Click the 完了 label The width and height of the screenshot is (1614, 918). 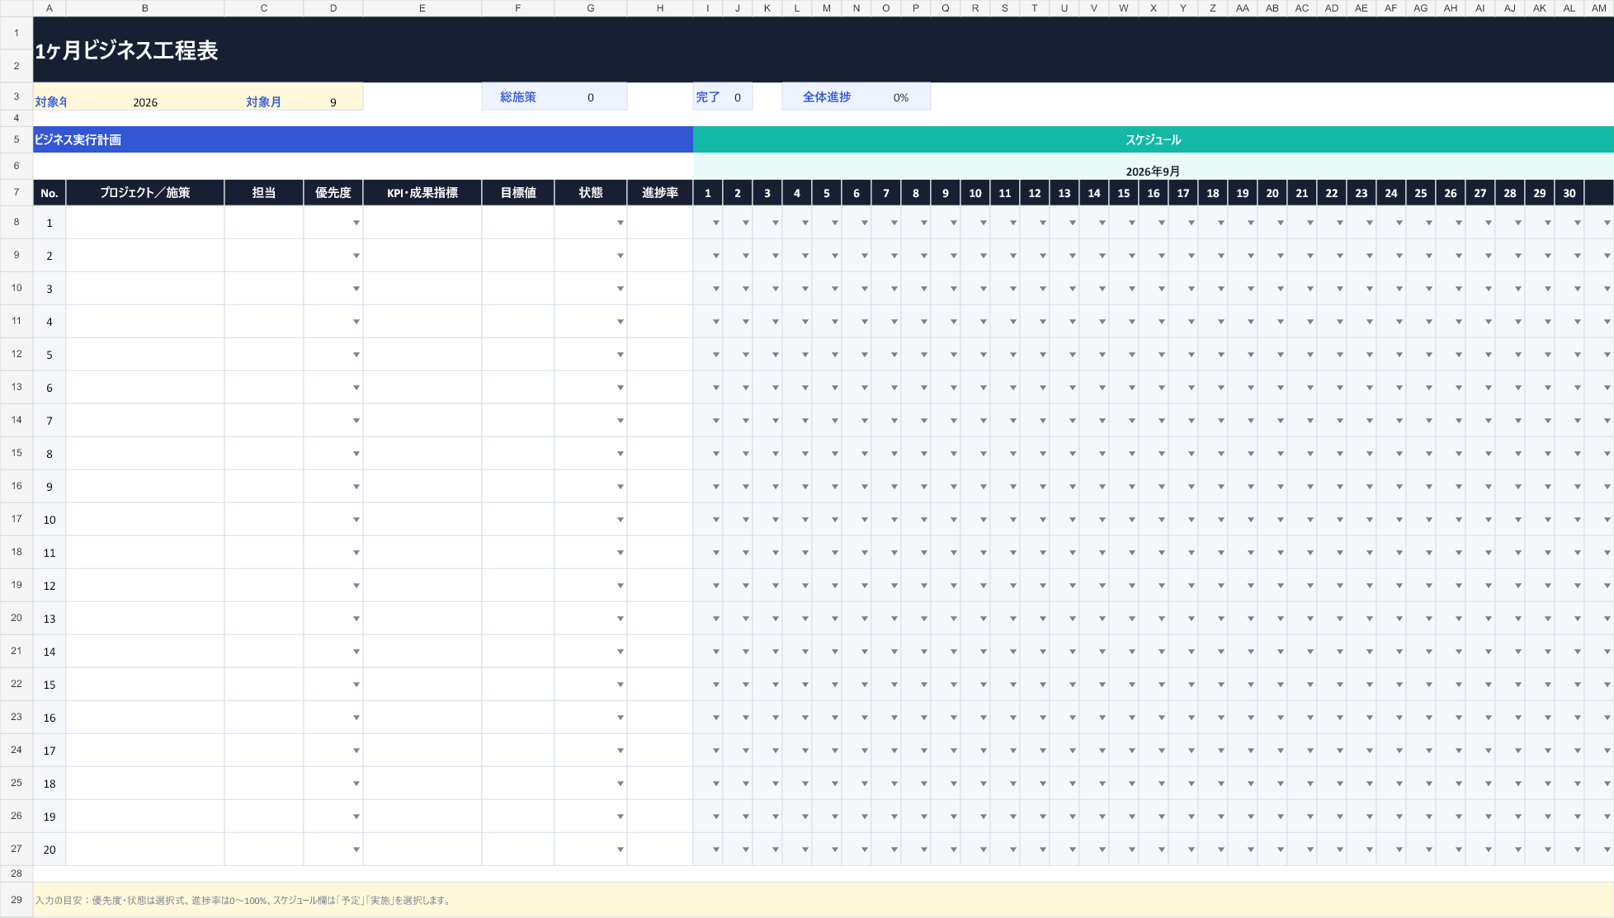708,97
